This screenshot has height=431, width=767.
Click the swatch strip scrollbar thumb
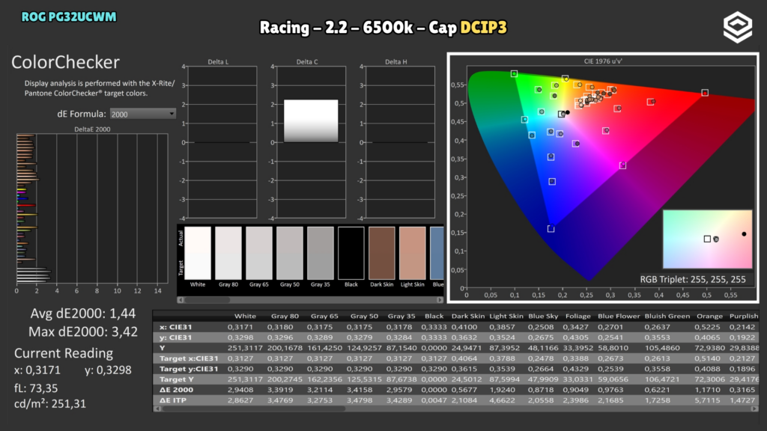click(208, 300)
